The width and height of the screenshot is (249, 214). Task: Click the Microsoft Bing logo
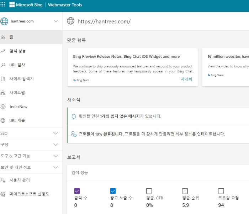[26, 5]
